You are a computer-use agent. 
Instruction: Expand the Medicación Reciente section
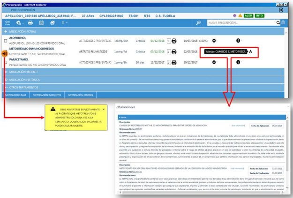(23, 72)
